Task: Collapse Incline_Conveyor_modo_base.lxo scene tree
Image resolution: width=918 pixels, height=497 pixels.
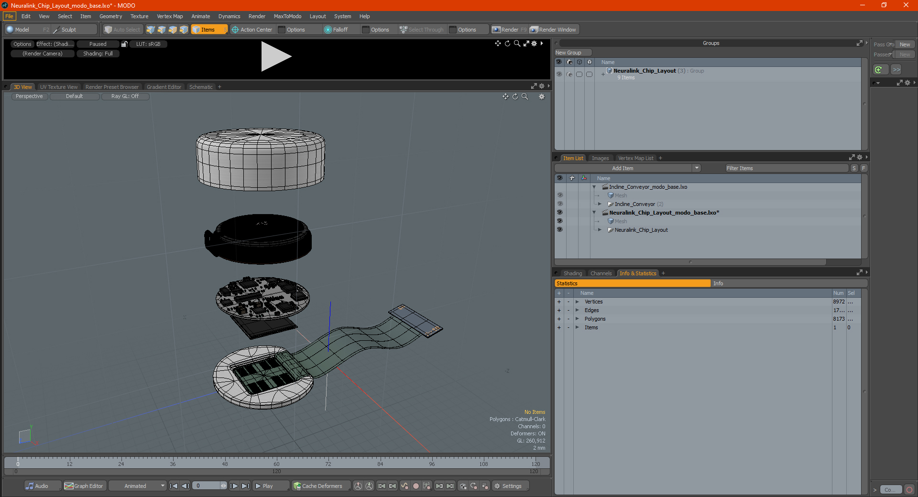Action: coord(594,187)
